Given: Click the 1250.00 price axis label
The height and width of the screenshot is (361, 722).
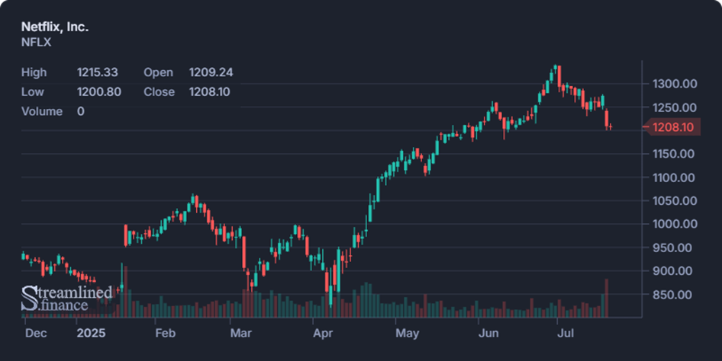Looking at the screenshot, I should coord(675,107).
